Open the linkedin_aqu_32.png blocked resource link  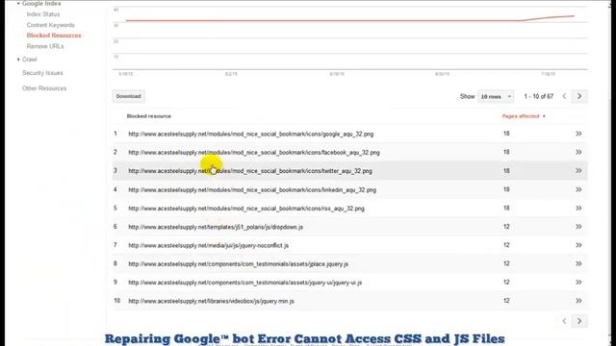(x=252, y=190)
